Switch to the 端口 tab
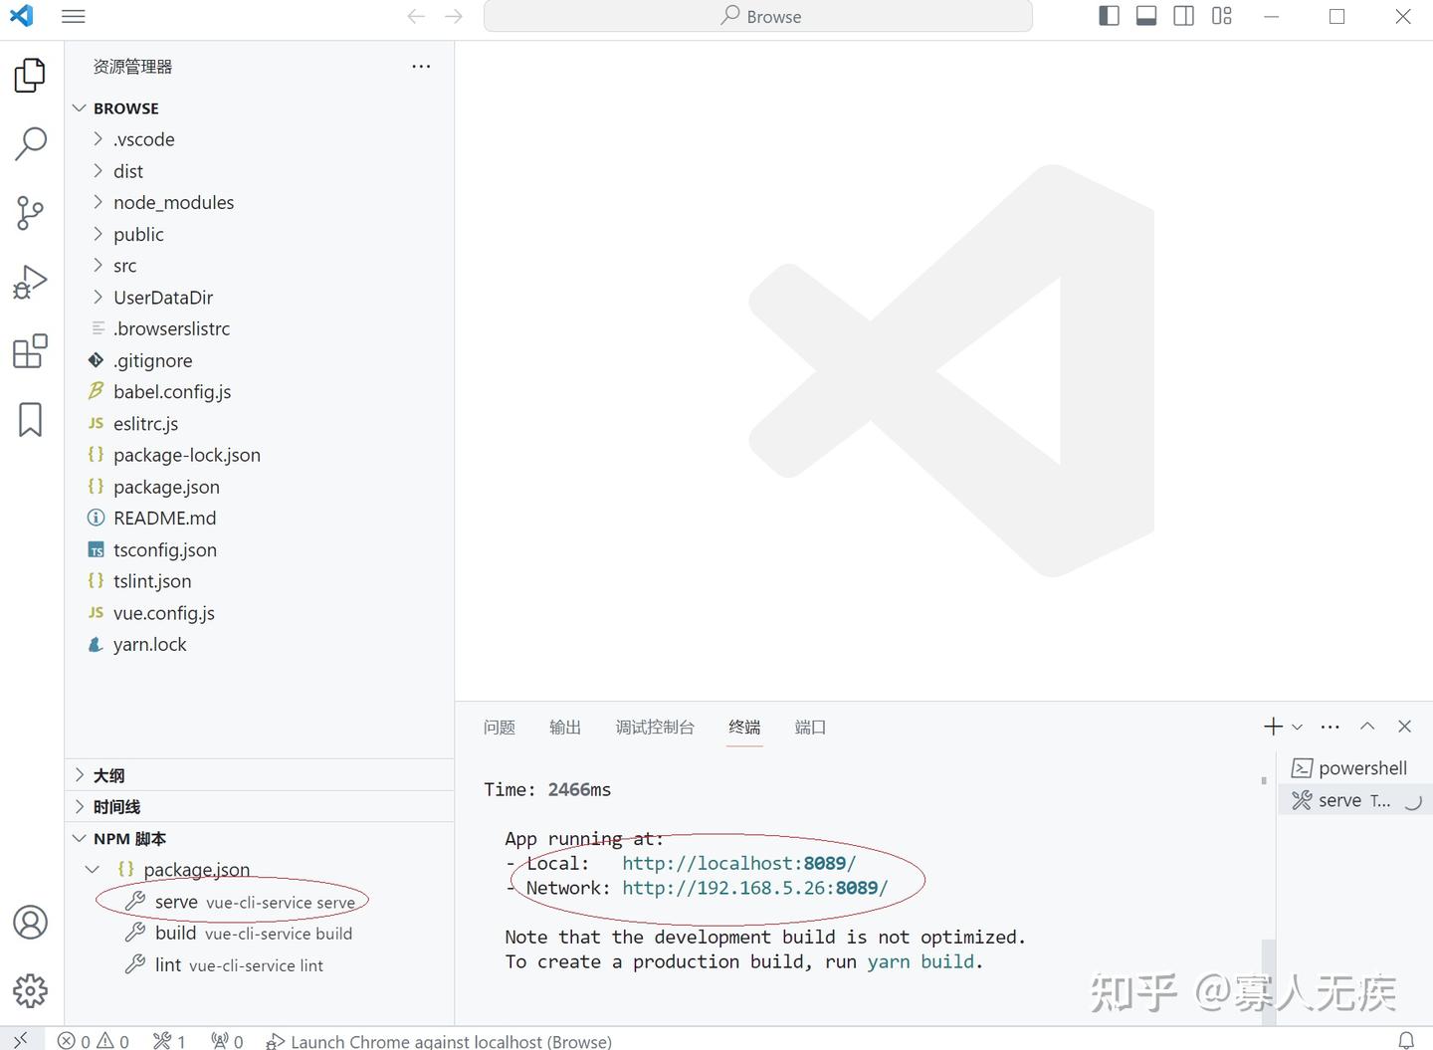The width and height of the screenshot is (1433, 1050). coord(809,727)
